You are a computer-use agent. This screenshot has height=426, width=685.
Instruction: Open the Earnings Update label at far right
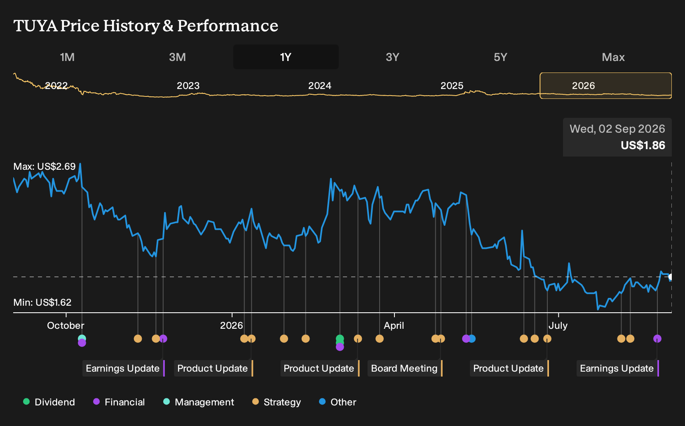[618, 368]
